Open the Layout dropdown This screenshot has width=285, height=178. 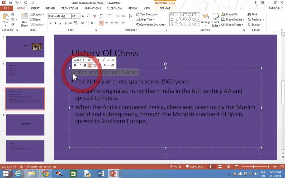click(x=37, y=14)
